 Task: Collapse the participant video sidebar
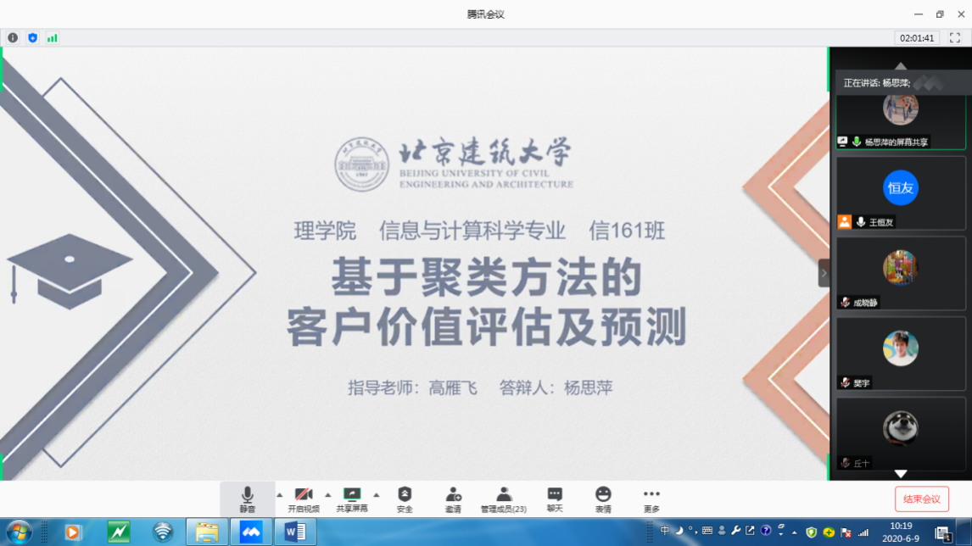coord(824,273)
